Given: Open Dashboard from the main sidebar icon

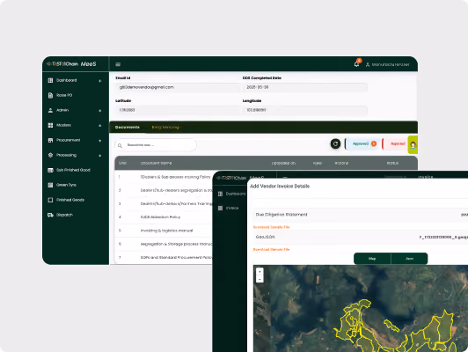Looking at the screenshot, I should 50,80.
